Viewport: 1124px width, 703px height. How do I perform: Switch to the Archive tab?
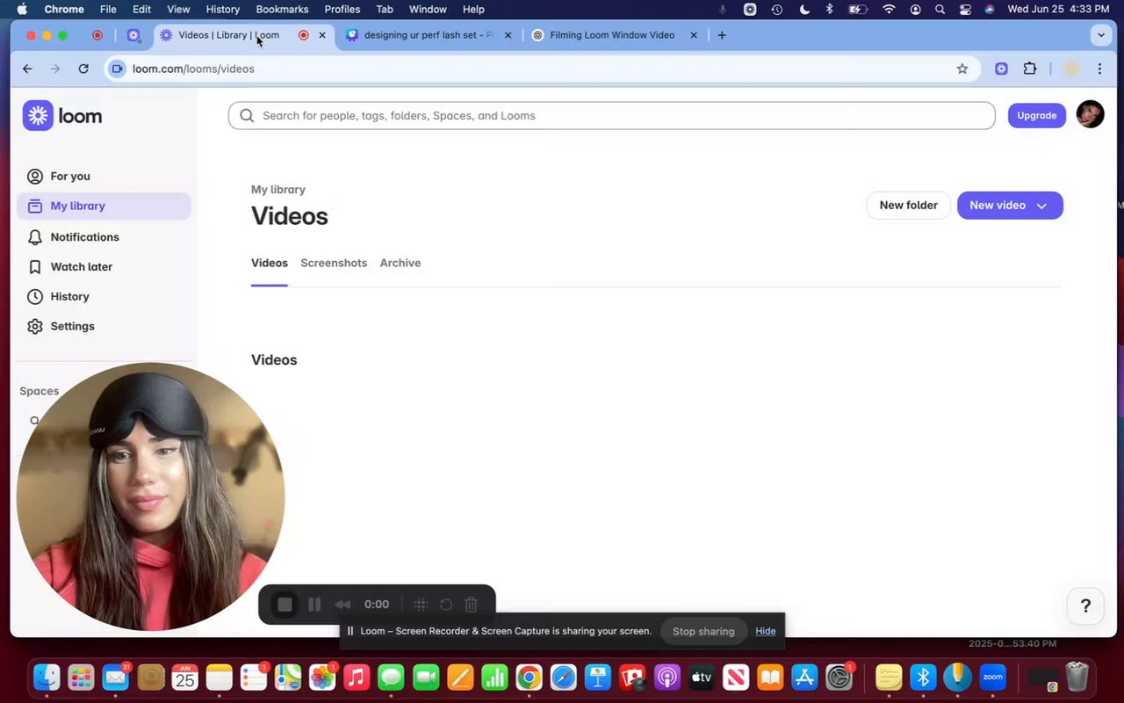coord(400,263)
